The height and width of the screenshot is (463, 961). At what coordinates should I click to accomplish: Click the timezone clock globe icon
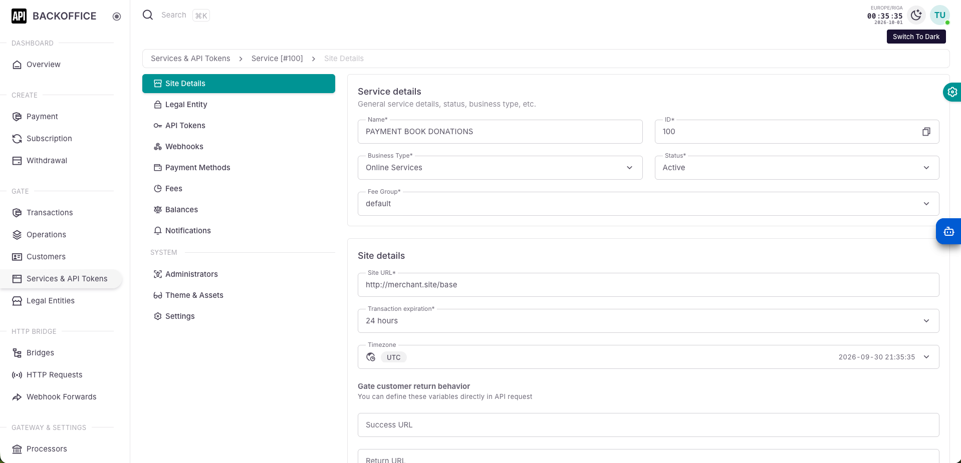[x=371, y=357]
